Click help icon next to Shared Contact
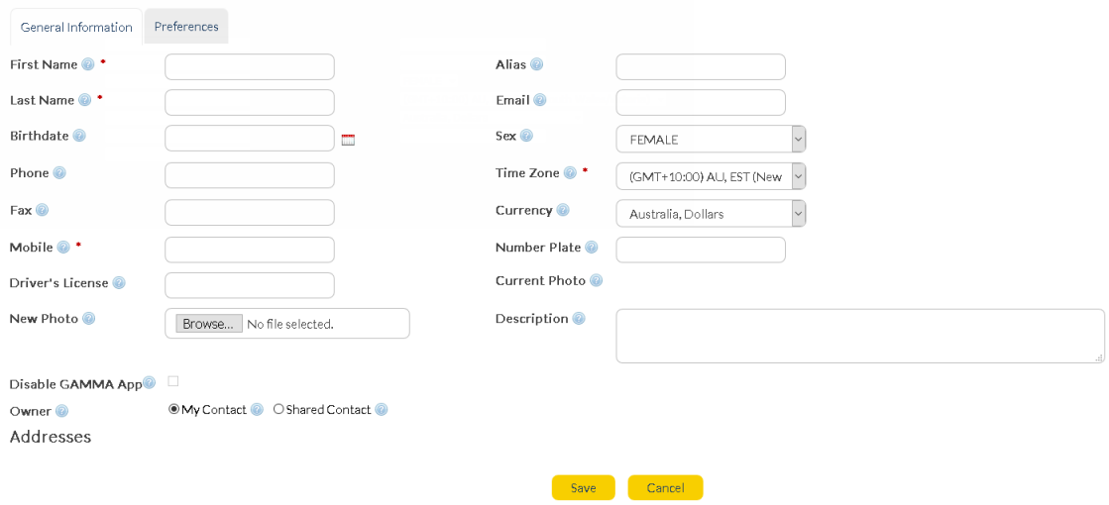 [x=382, y=410]
